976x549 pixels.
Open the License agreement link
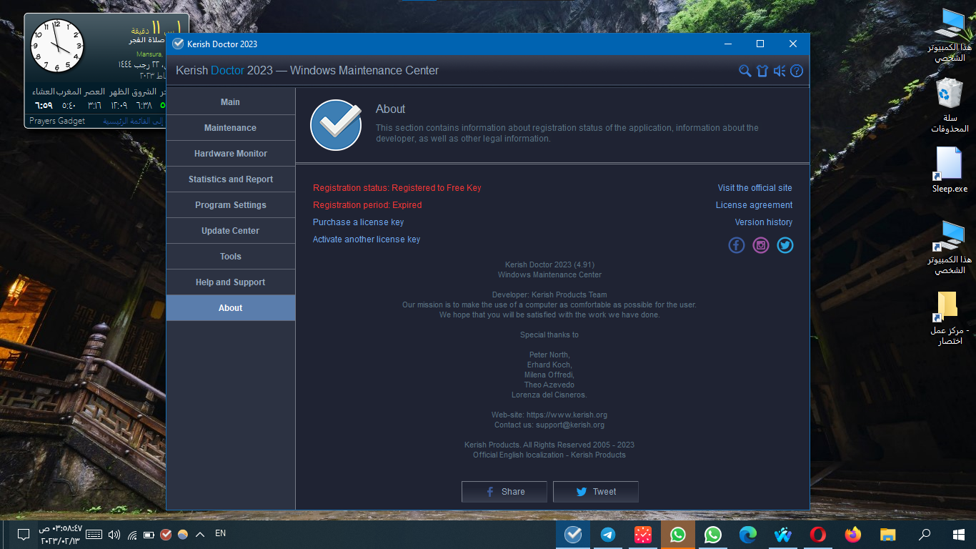[x=754, y=205]
